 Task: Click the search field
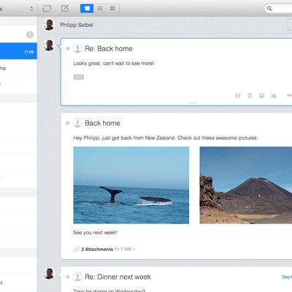(x=278, y=9)
